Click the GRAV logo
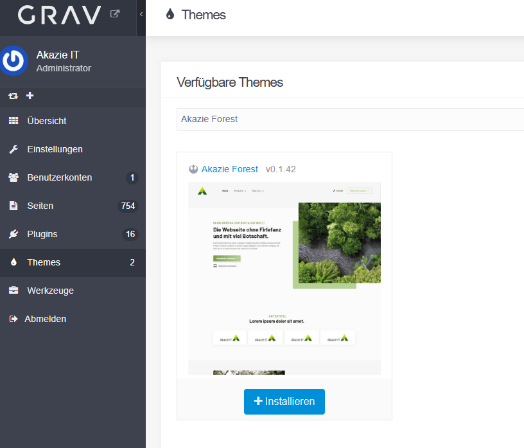Screen dimensions: 524x448 pos(59,14)
